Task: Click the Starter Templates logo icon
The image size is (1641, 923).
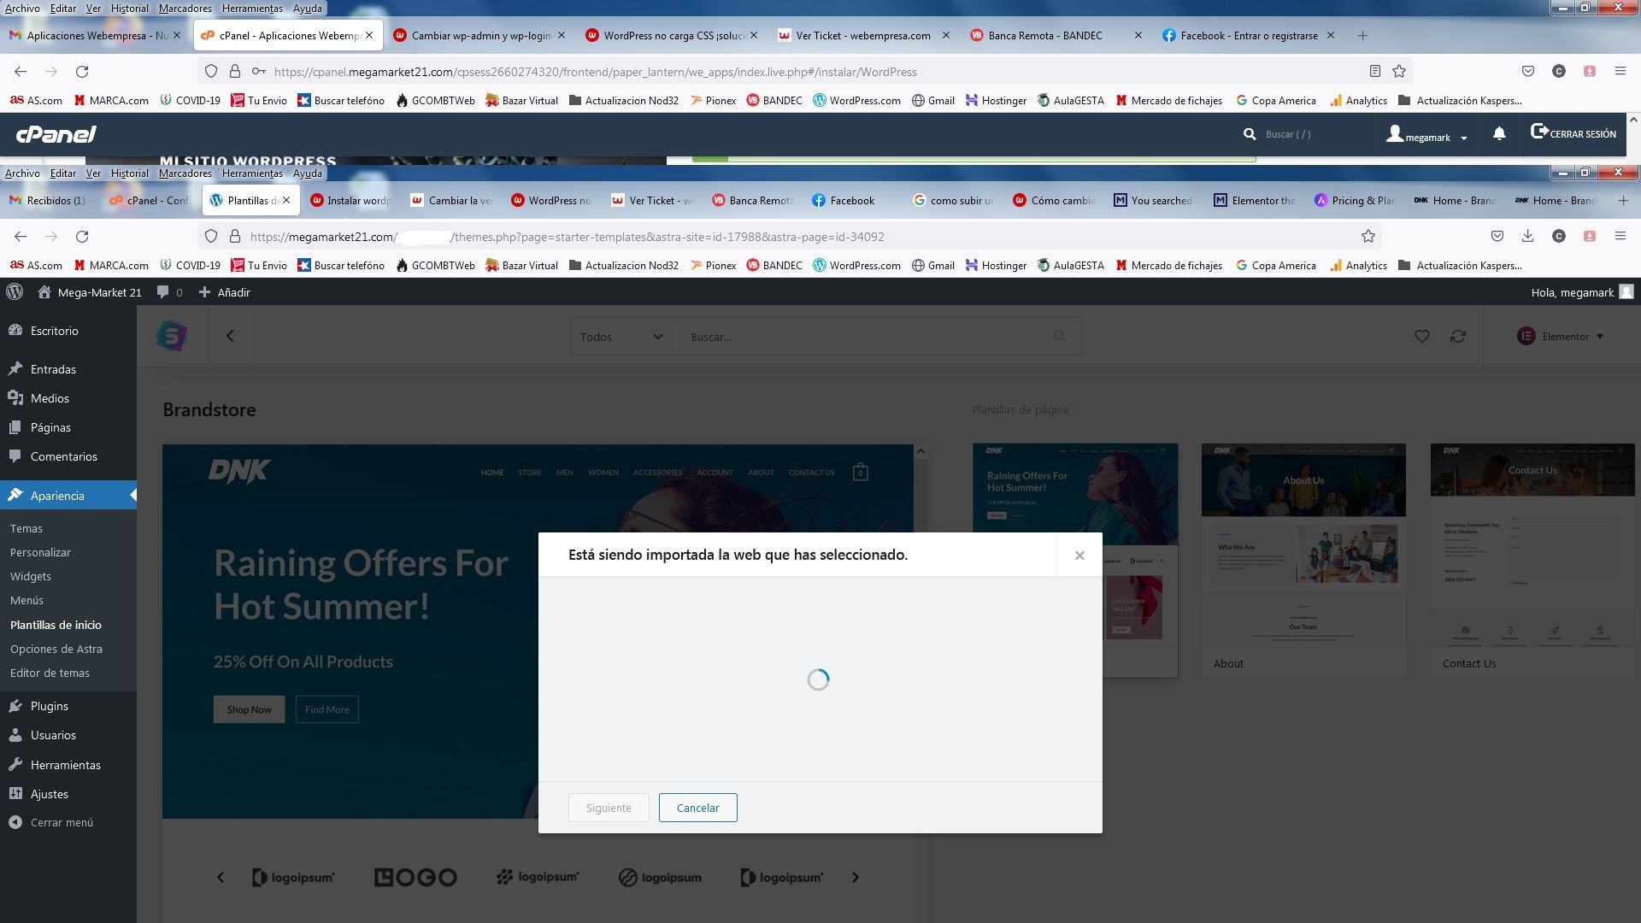Action: point(172,336)
